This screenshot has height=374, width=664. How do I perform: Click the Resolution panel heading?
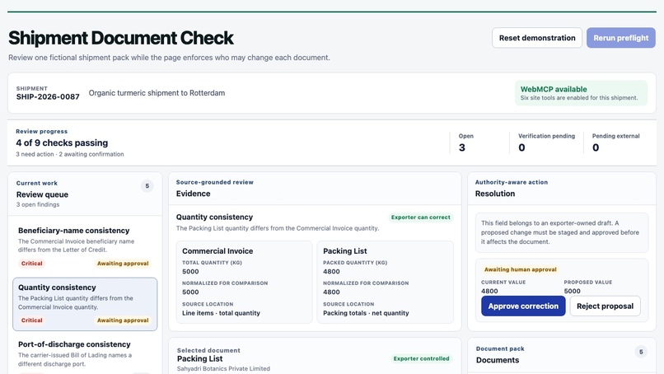click(x=494, y=194)
